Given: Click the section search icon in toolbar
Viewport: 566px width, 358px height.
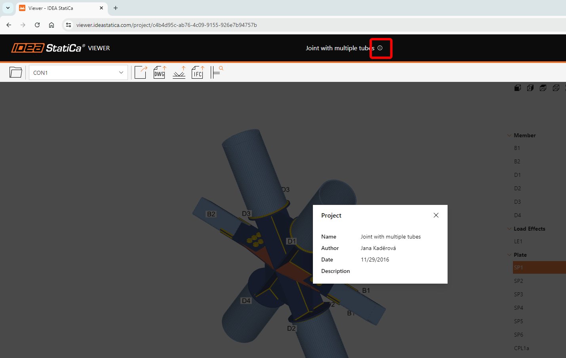Looking at the screenshot, I should pos(216,71).
